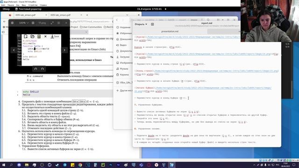Open Telegram from Windows taskbar
The image size is (299, 168).
[65, 165]
